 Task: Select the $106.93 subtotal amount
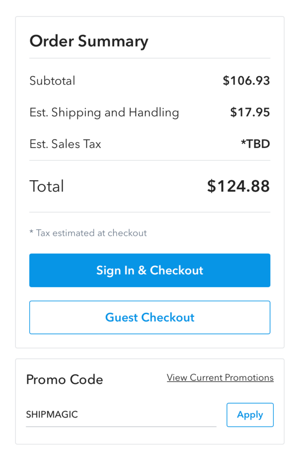tap(246, 81)
